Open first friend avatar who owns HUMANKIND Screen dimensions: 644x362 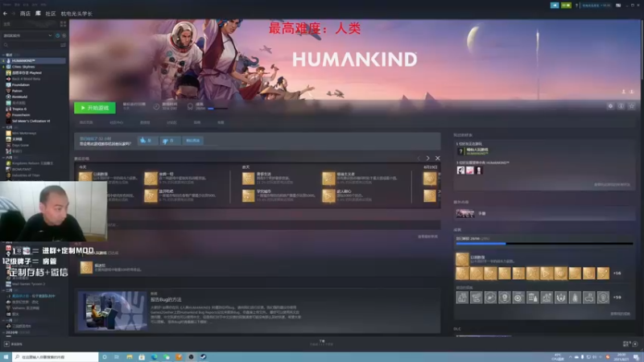460,171
